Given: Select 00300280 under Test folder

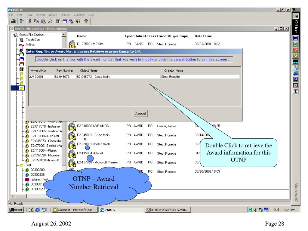Looking at the screenshot, I should tap(38, 170).
